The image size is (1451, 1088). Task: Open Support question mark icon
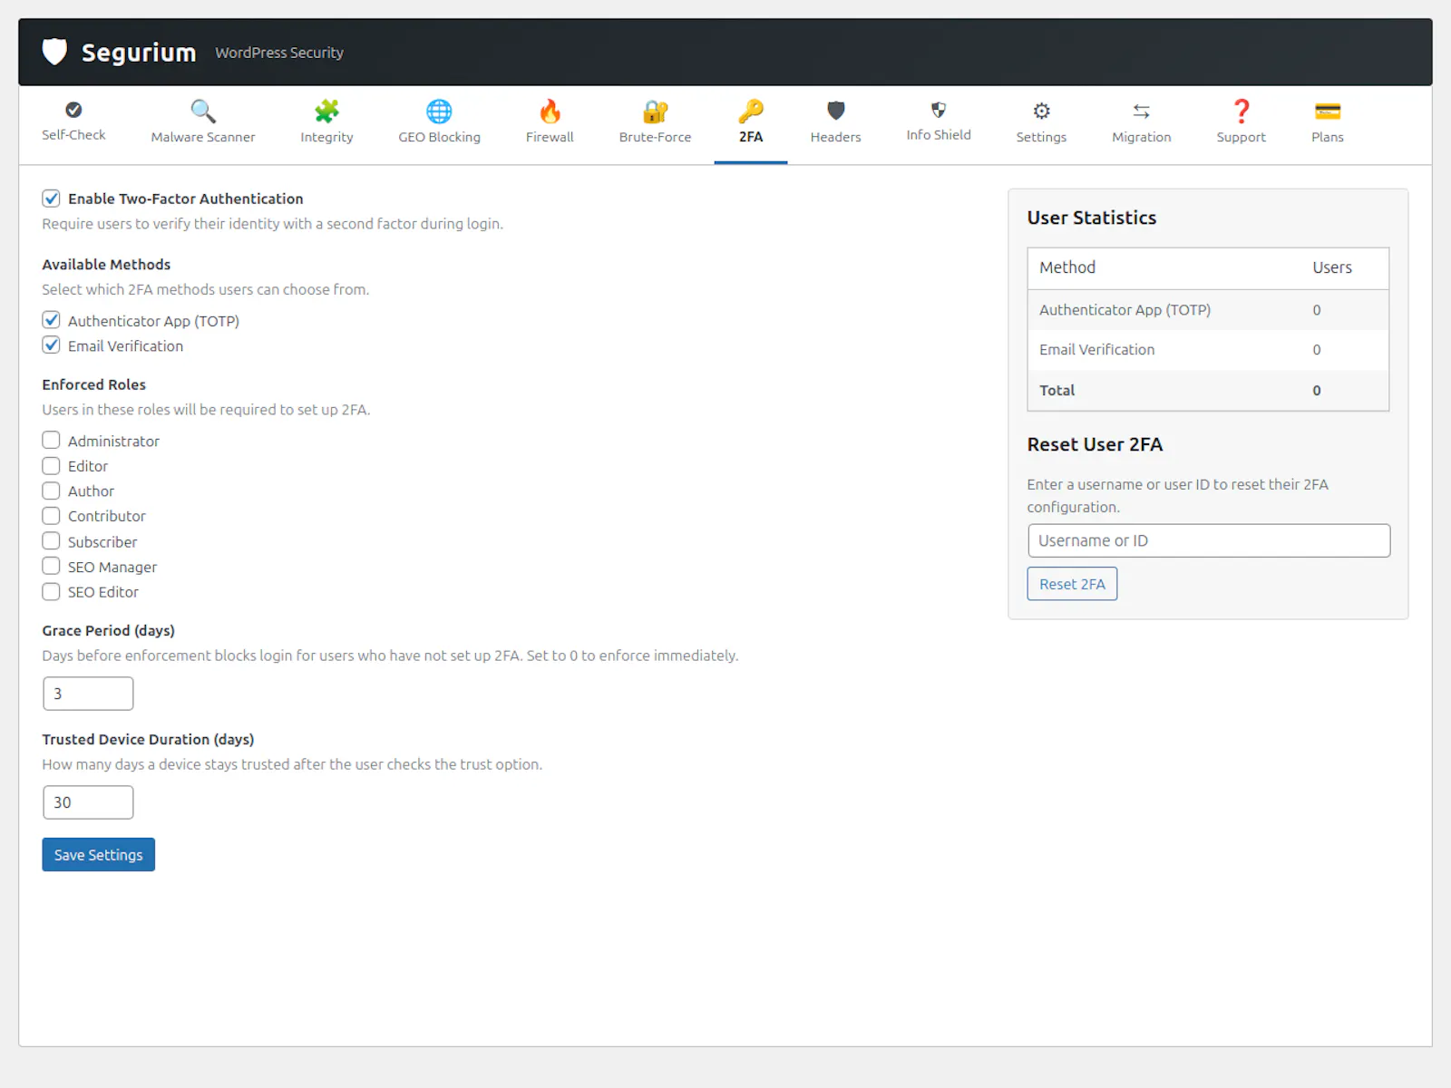pos(1242,112)
